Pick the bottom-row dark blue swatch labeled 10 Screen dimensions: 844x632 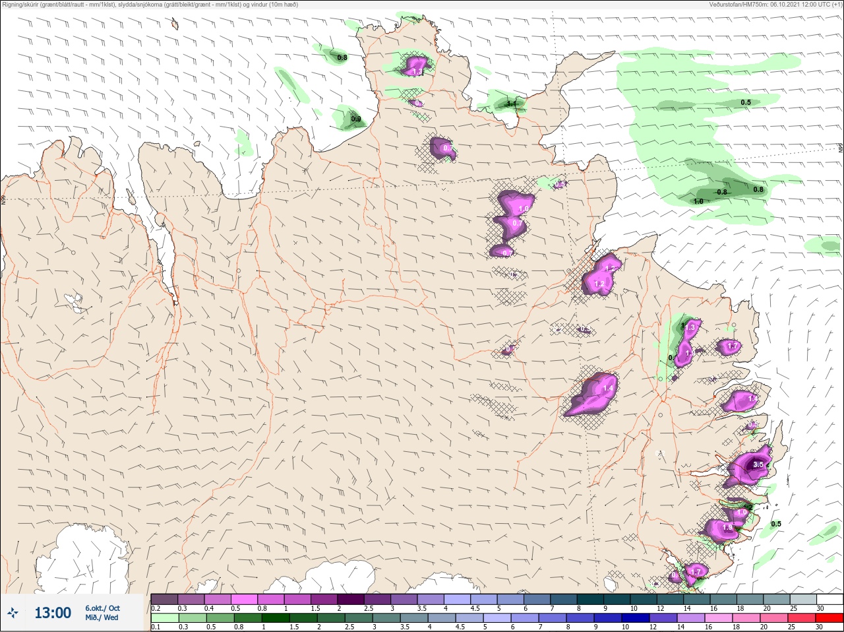tap(636, 618)
